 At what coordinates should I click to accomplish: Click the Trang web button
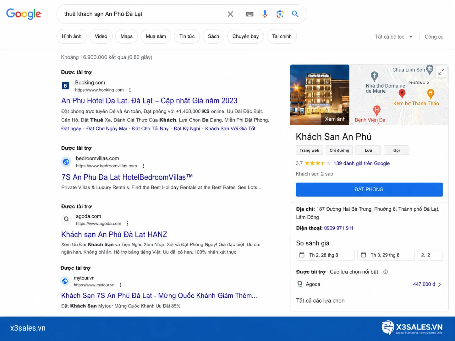309,150
